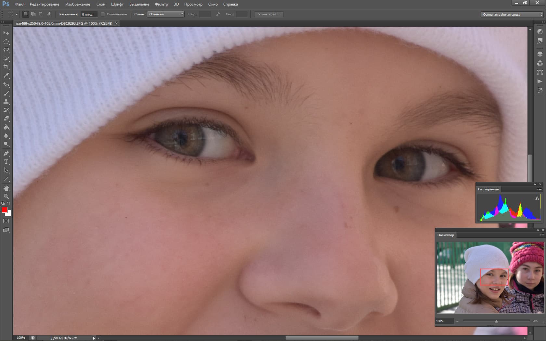Swap foreground and background colors

click(x=9, y=203)
